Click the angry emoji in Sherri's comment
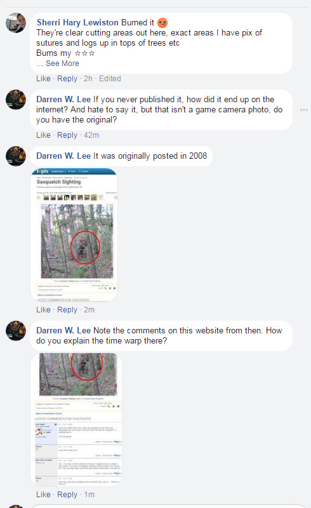Viewport: 311px width, 508px height. (x=162, y=23)
